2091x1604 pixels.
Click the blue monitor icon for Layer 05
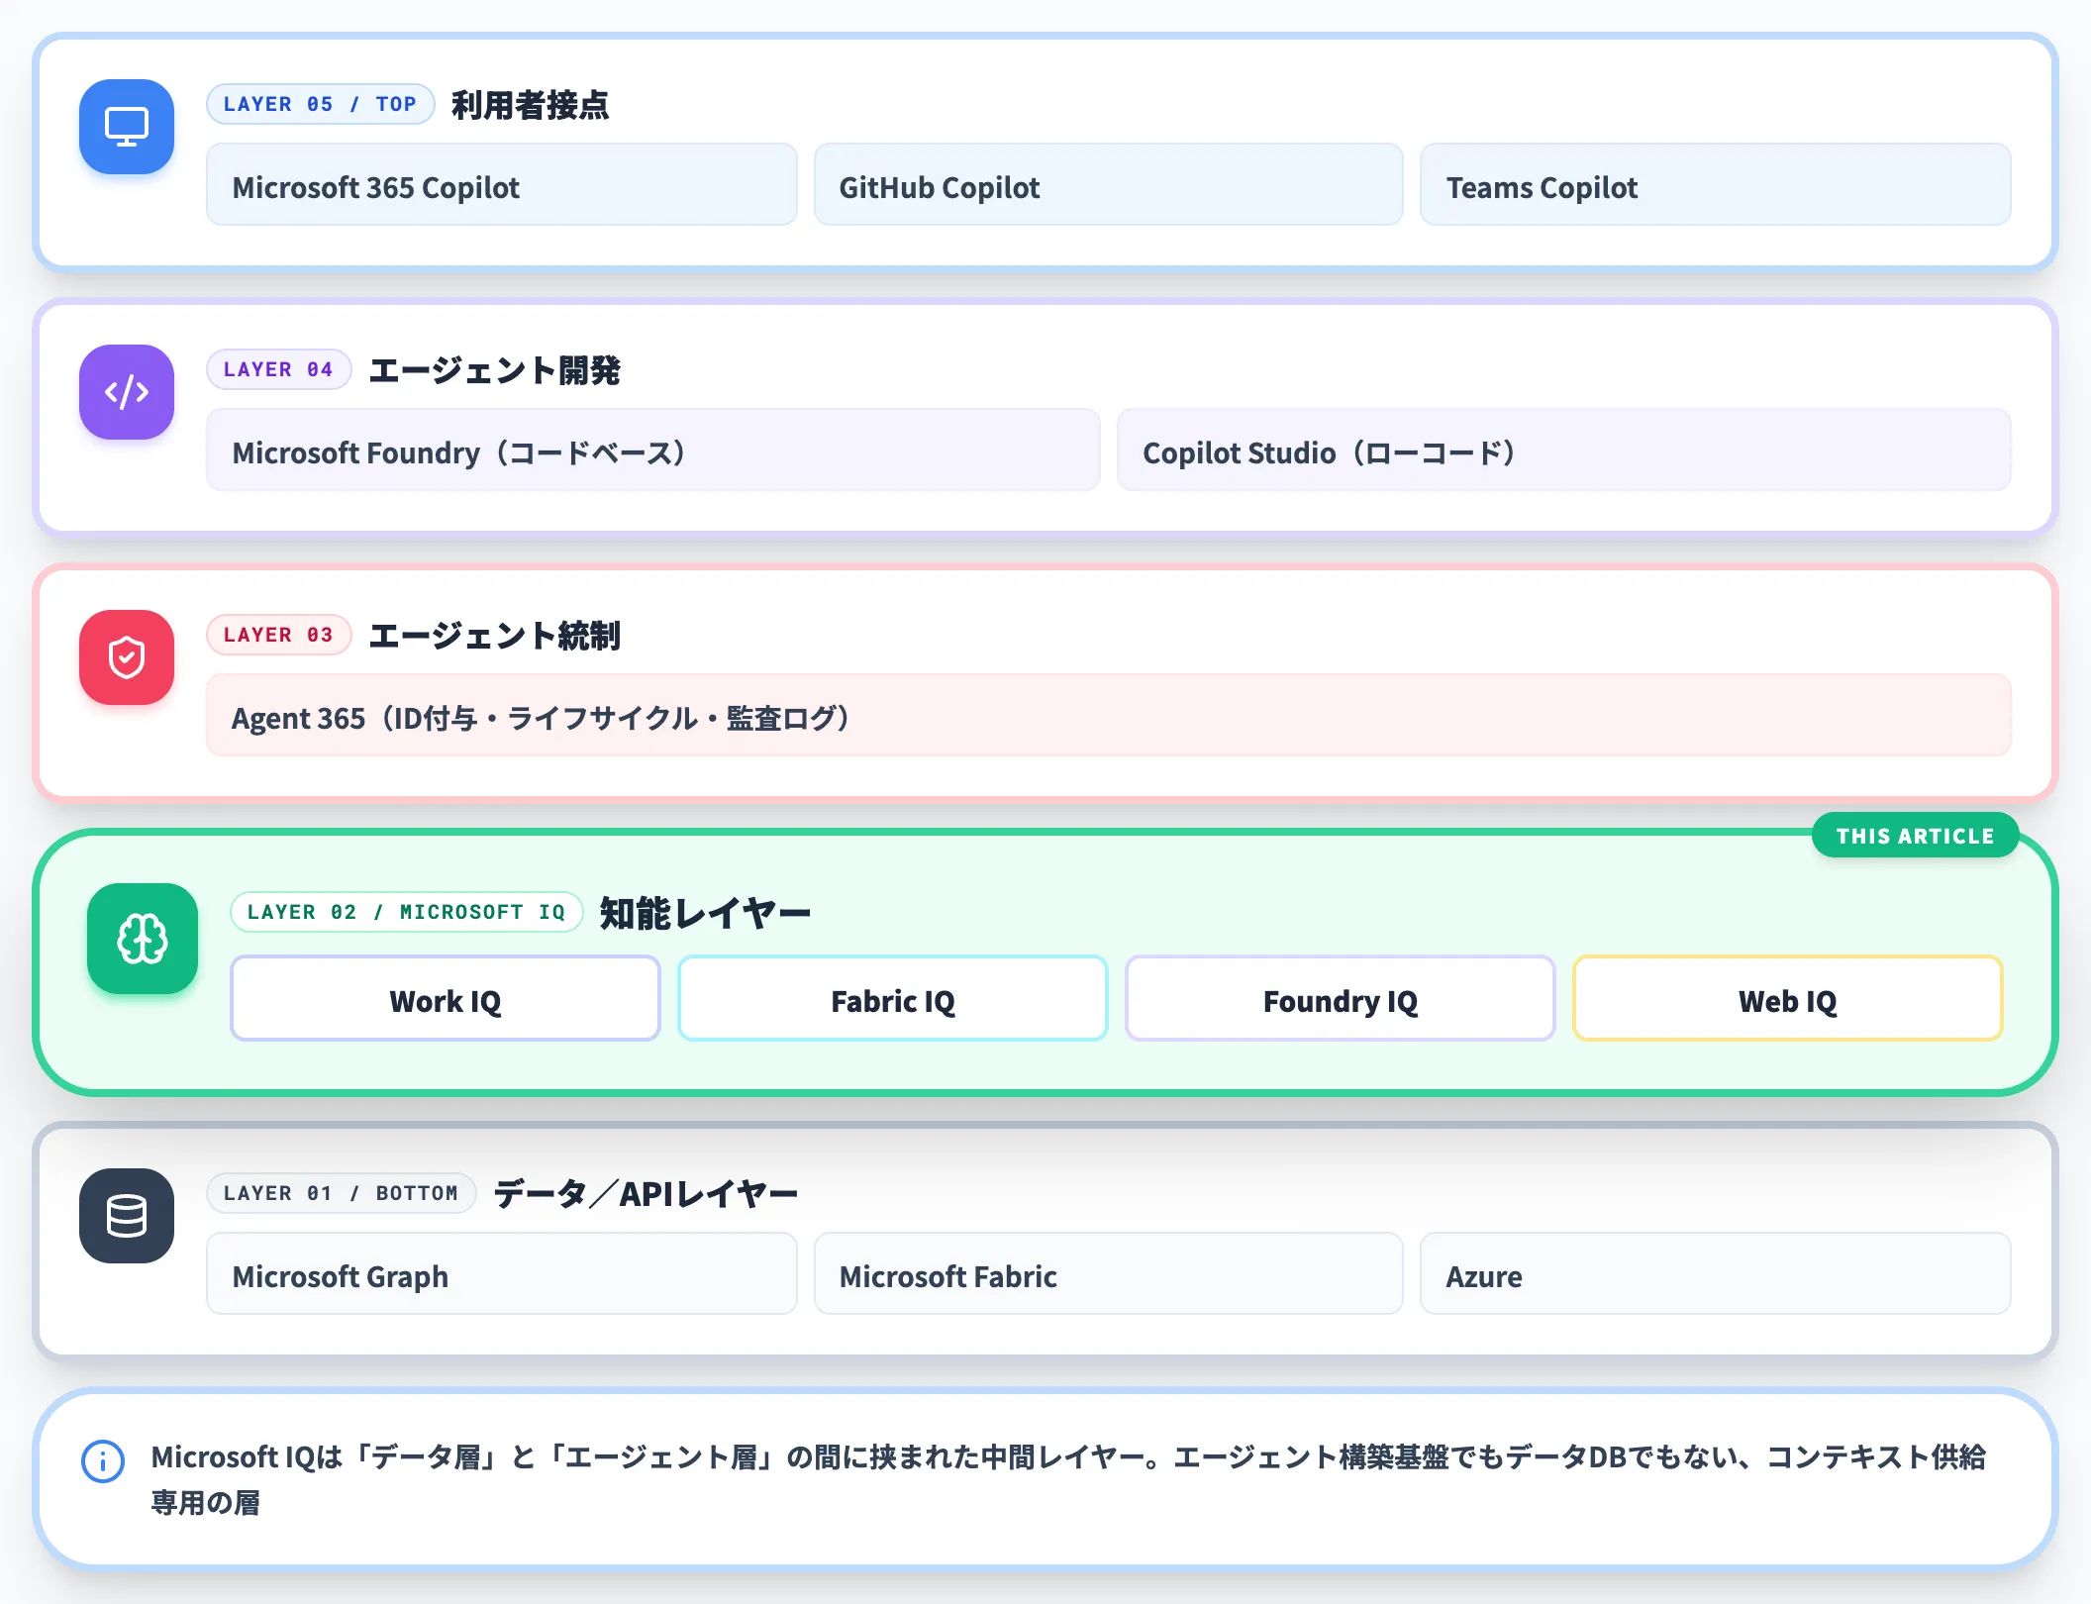click(127, 127)
